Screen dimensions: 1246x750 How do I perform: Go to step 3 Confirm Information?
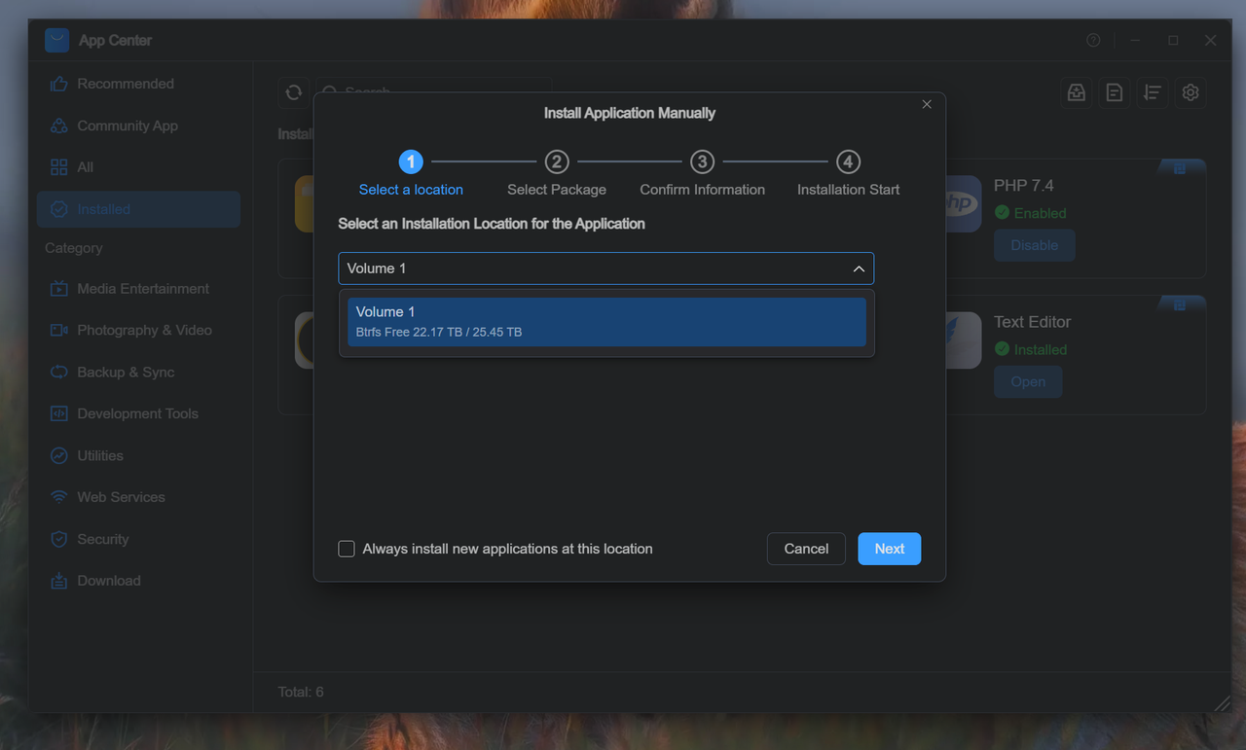click(702, 175)
